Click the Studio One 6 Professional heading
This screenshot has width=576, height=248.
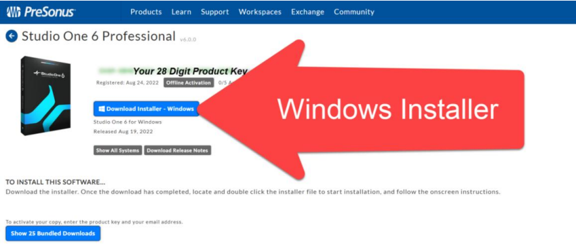98,36
